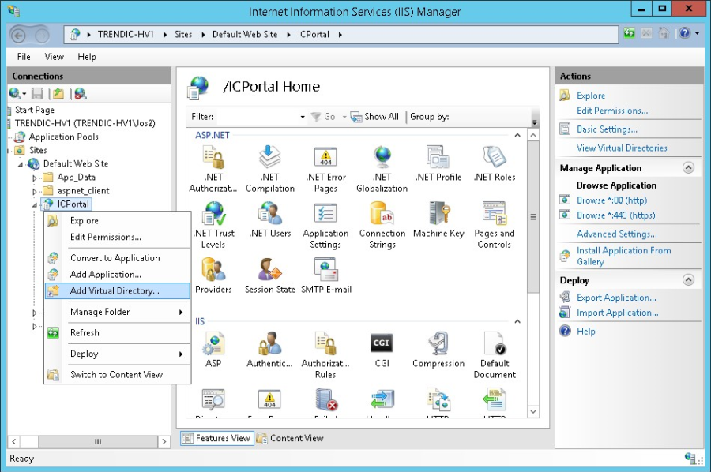Click the vertical scrollbar thumb in features list

click(533, 216)
